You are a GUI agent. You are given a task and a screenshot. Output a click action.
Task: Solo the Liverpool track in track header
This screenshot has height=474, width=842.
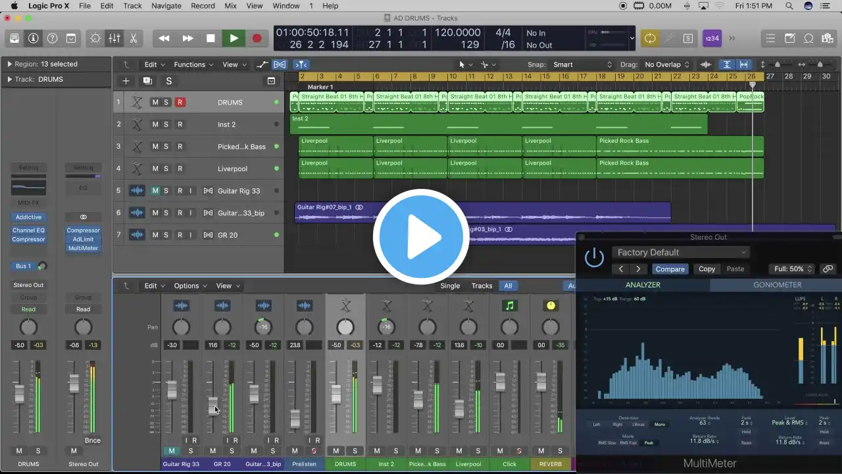point(166,169)
